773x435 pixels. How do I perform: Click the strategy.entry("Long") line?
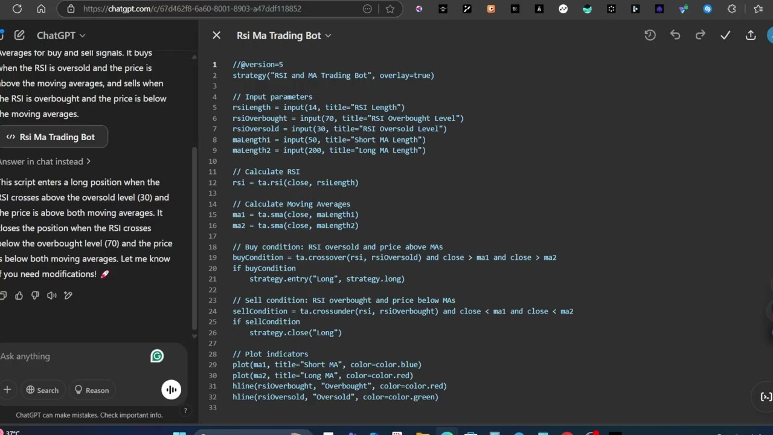click(x=327, y=279)
